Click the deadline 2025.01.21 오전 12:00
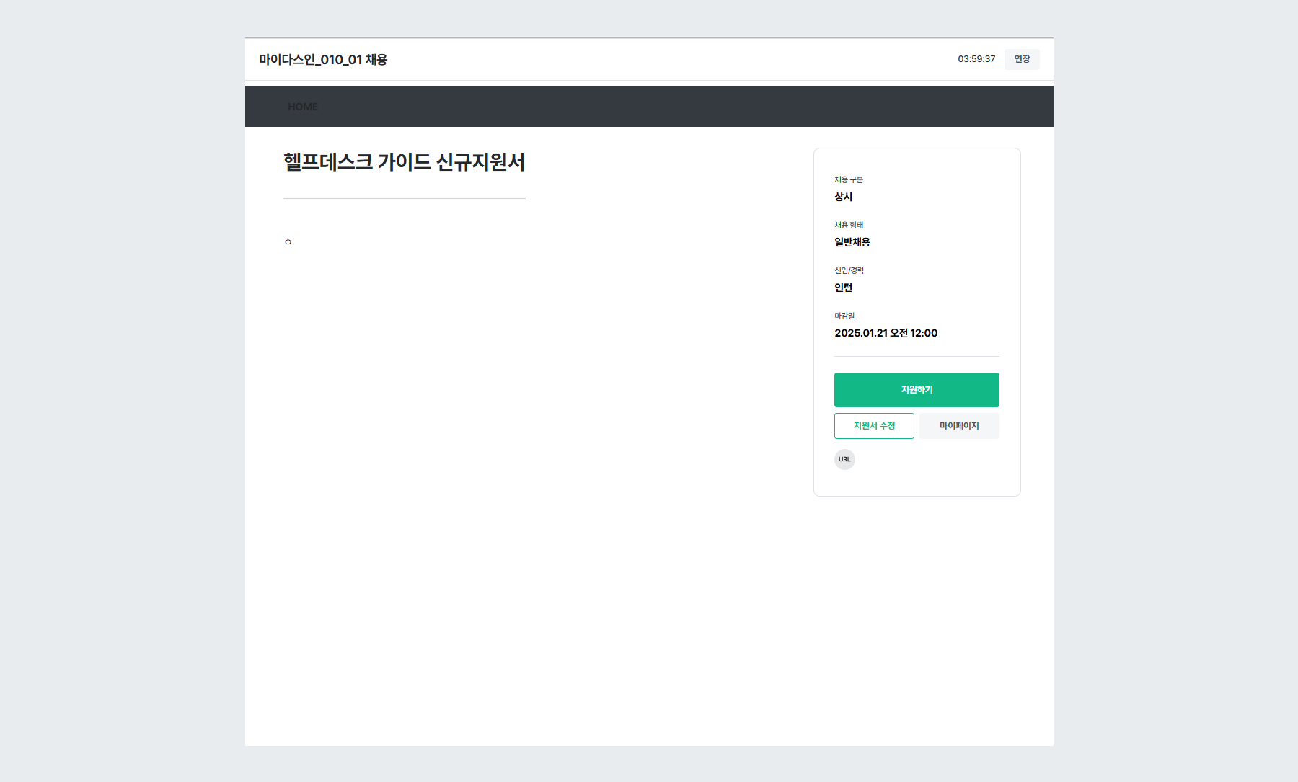 886,332
